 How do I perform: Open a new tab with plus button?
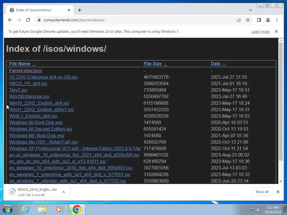click(79, 10)
